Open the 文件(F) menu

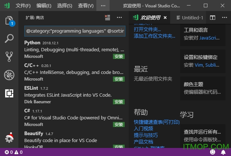pos(23,6)
